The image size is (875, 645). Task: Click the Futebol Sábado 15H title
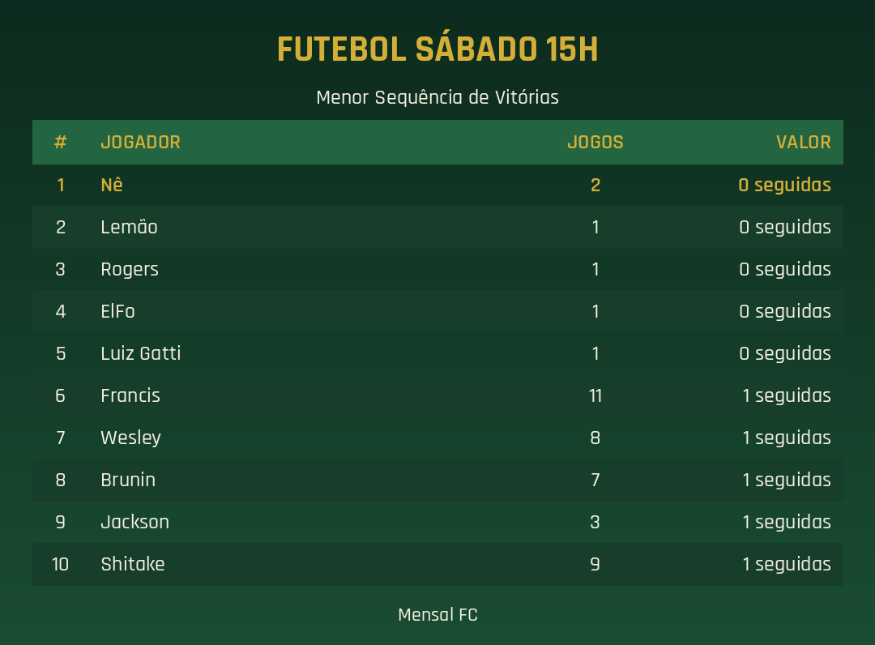(437, 49)
